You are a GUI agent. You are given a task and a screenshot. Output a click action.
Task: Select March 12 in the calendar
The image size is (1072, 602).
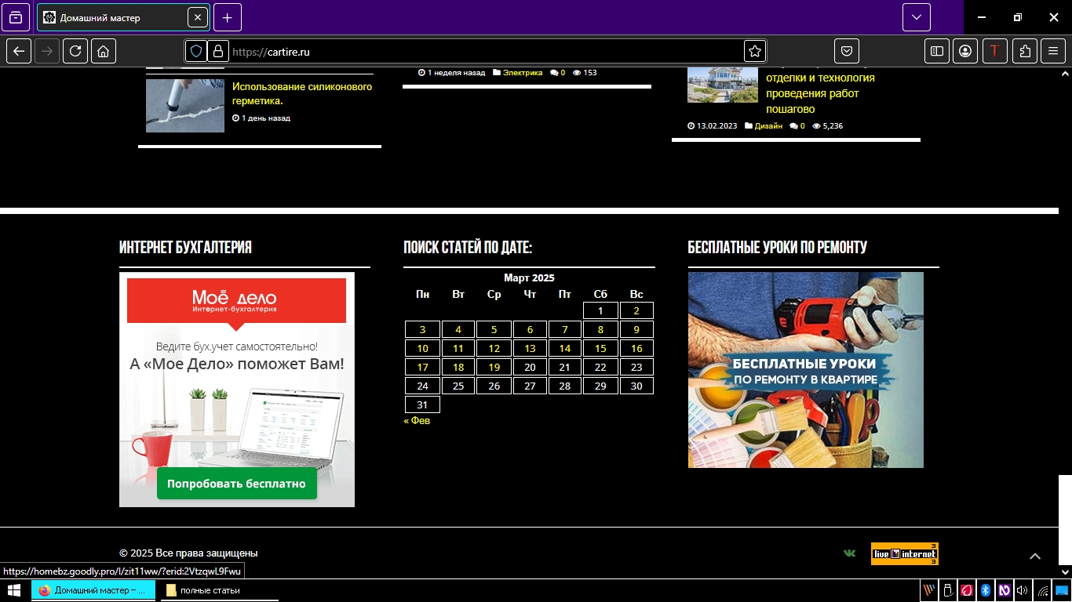coord(494,348)
